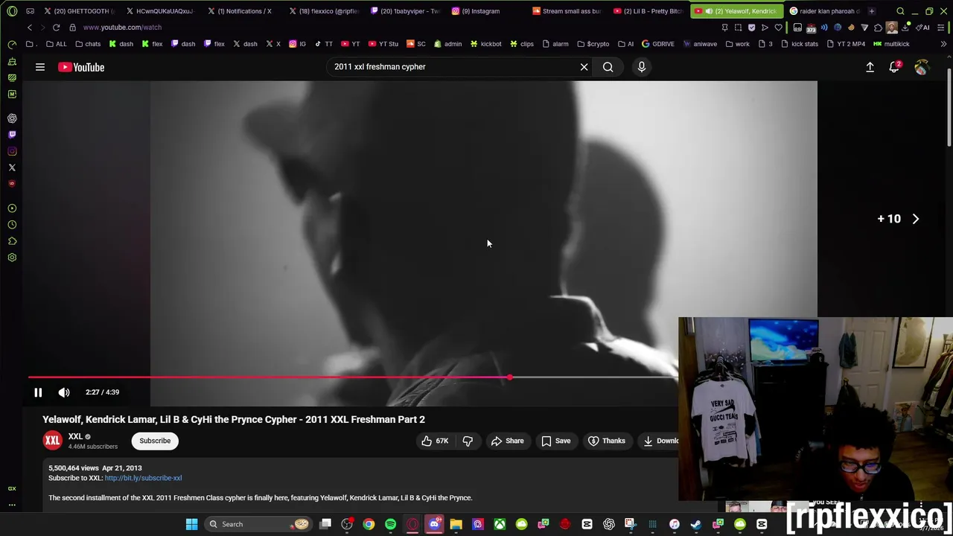Dislike the video with thumbs down
Screen dimensions: 953x536
468,441
